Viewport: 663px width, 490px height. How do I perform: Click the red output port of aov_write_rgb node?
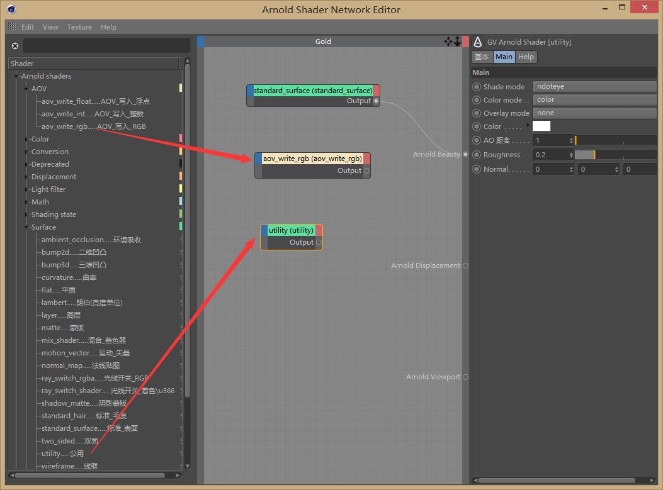[366, 159]
